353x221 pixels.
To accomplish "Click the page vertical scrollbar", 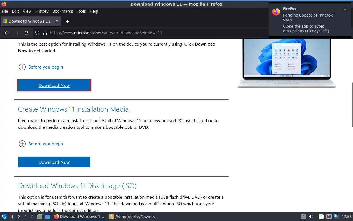I will point(352,104).
